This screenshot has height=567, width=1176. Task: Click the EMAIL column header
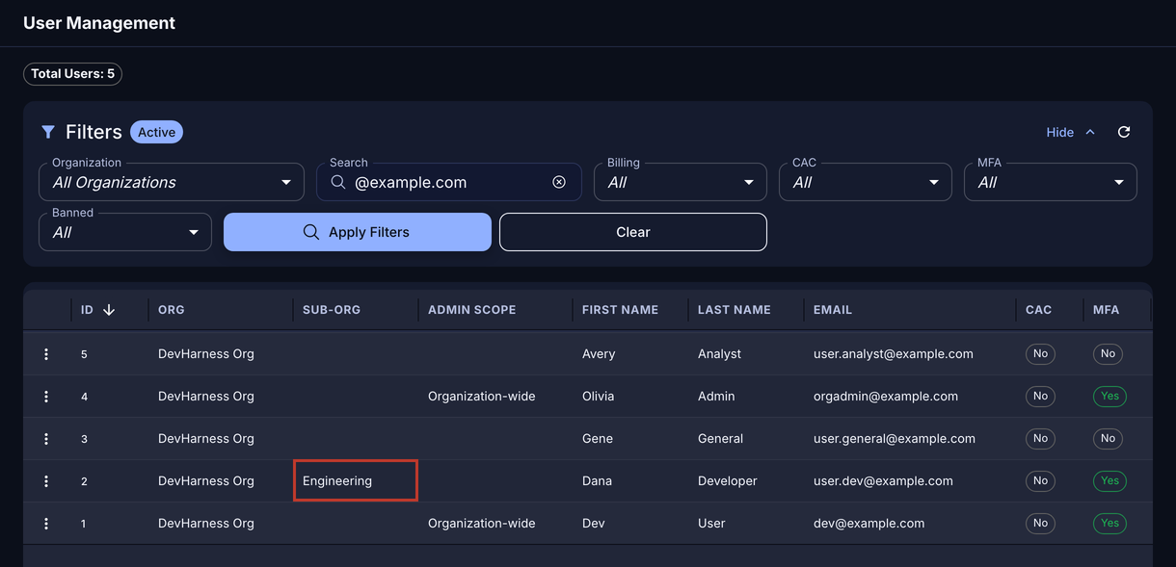(833, 310)
